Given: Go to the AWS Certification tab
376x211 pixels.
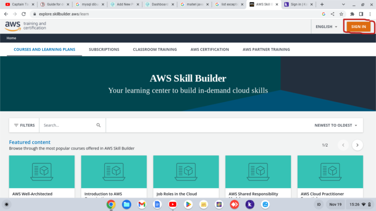Looking at the screenshot, I should pos(210,49).
